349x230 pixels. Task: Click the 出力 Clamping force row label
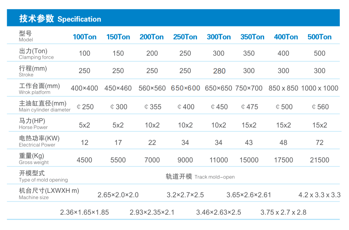(36, 54)
